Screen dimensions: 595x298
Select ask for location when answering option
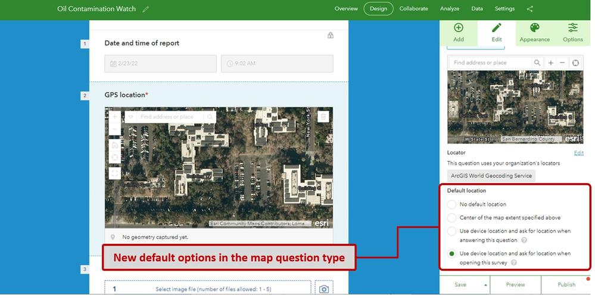(451, 231)
